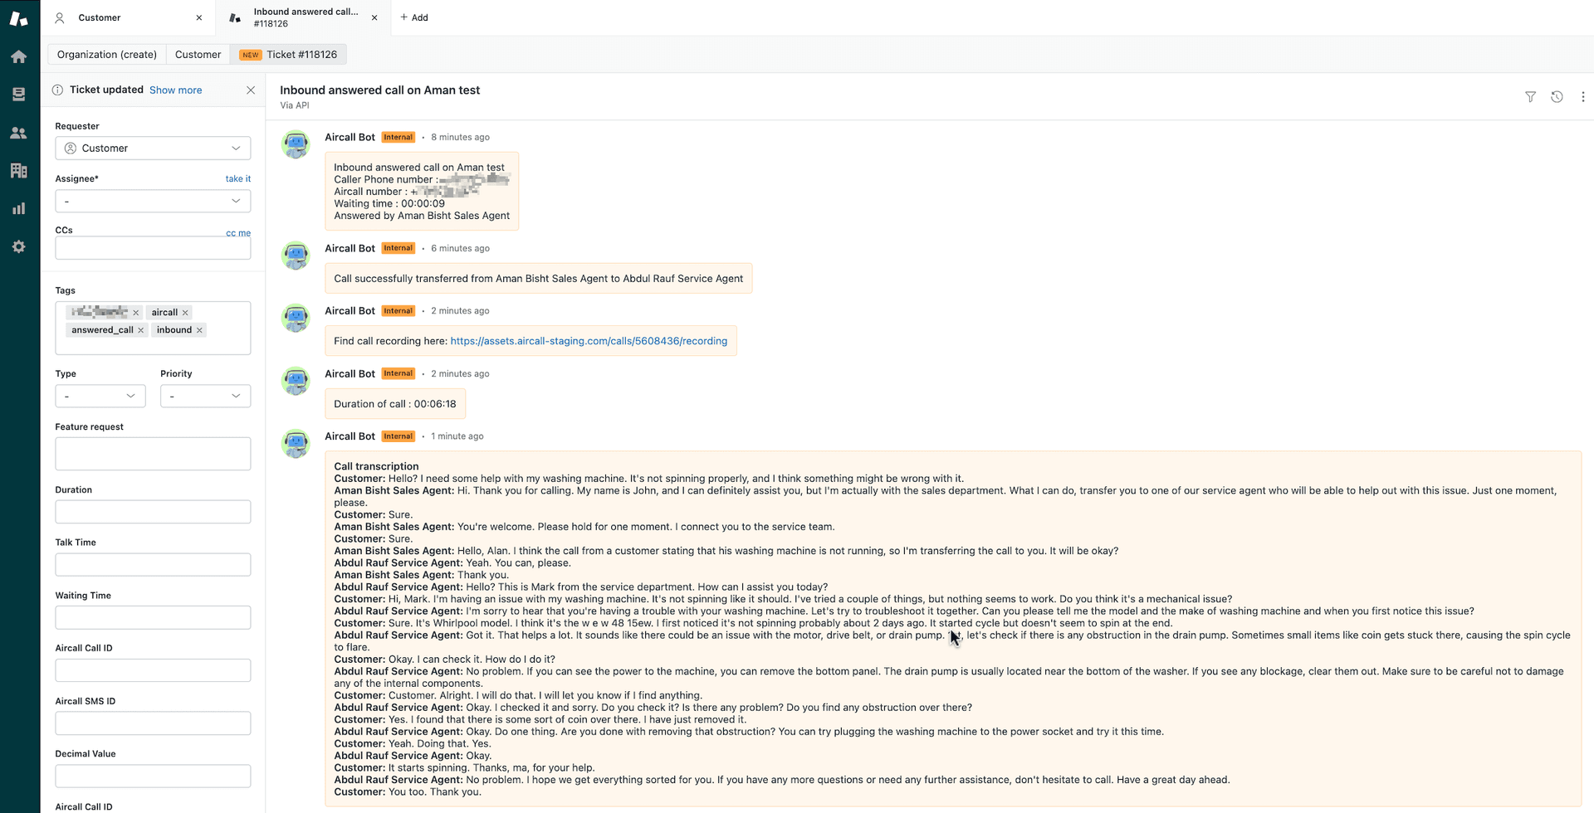Viewport: 1594px width, 813px height.
Task: Remove the inbound tag
Action: tap(199, 330)
